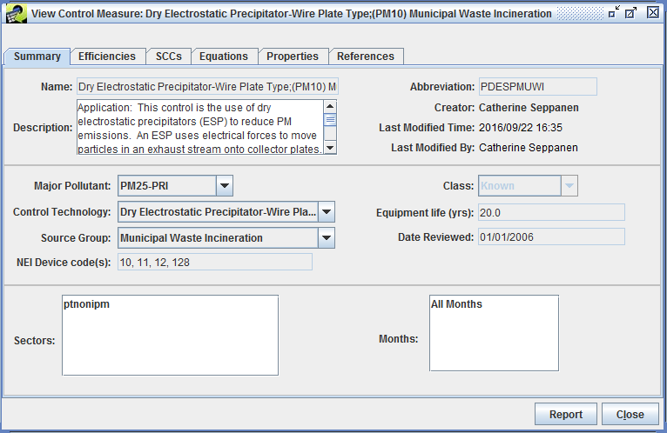The width and height of the screenshot is (667, 433).
Task: Click the description scrollbar up arrow
Action: (330, 106)
